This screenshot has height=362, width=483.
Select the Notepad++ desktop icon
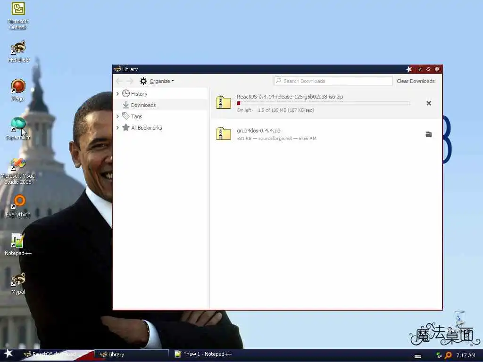pyautogui.click(x=18, y=245)
